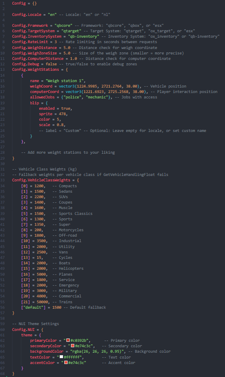Click line number 33 in the gutter
Screen dimensions: 225x377
[x=3, y=180]
